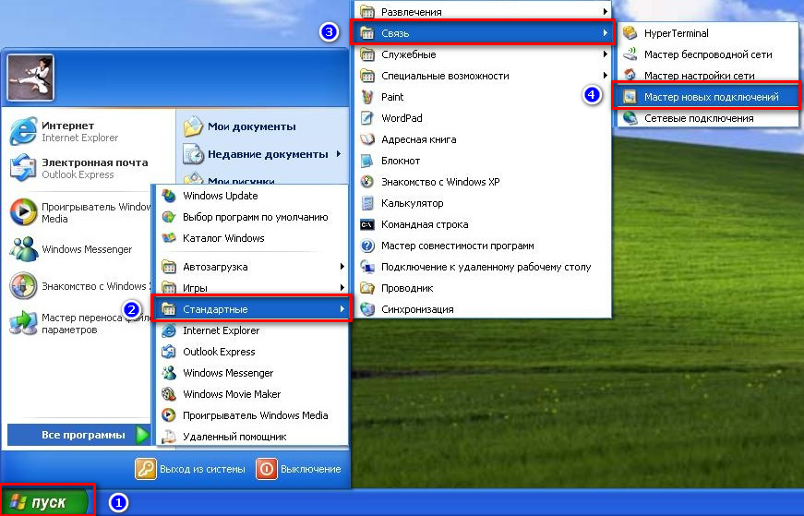Click the Специальные возможности folder label
This screenshot has height=516, width=804.
[x=445, y=76]
